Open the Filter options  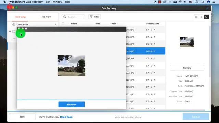[x=94, y=17]
